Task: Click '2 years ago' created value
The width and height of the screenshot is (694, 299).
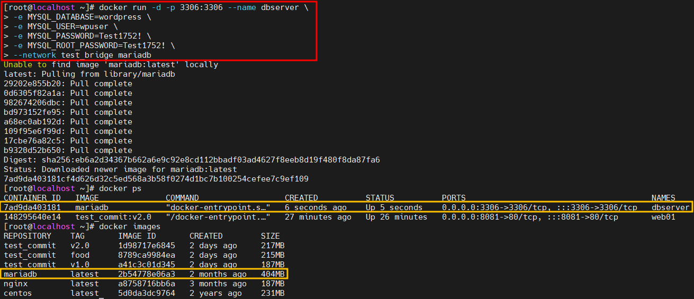Action: 215,293
